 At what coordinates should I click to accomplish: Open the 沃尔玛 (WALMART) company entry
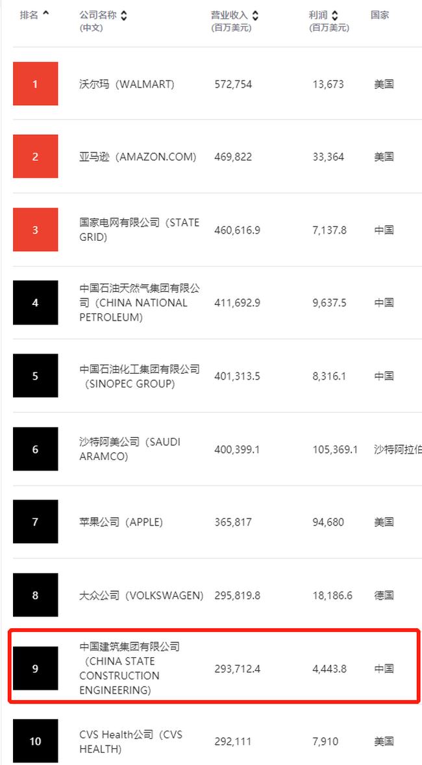pos(129,84)
